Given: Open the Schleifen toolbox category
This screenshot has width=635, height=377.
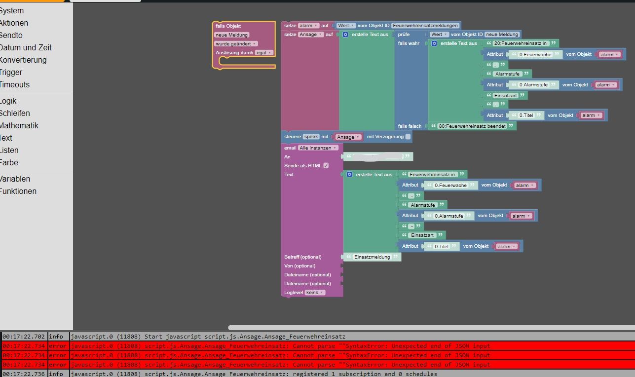Looking at the screenshot, I should coord(15,113).
